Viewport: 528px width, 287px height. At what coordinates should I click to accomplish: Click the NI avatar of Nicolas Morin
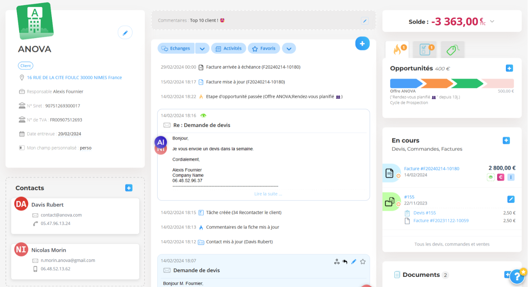21,249
